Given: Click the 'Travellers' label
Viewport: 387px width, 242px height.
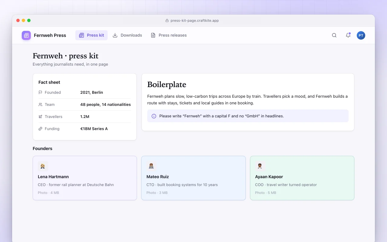Looking at the screenshot, I should pyautogui.click(x=54, y=117).
